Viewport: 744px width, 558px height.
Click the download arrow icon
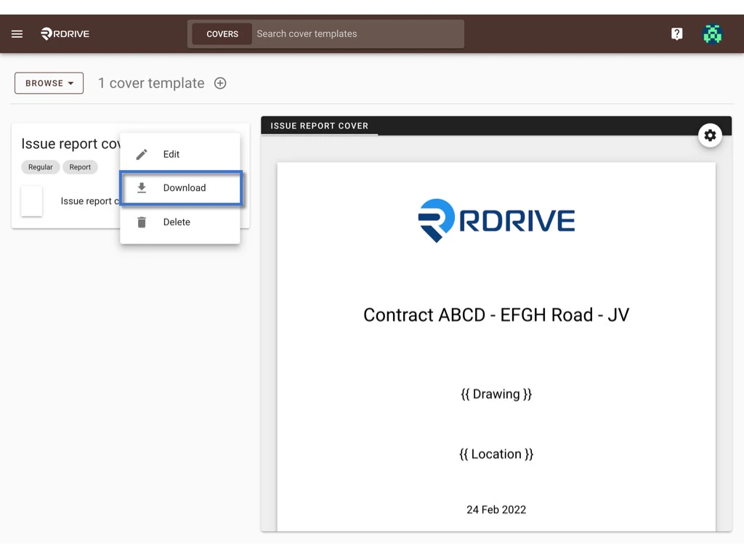pos(142,188)
